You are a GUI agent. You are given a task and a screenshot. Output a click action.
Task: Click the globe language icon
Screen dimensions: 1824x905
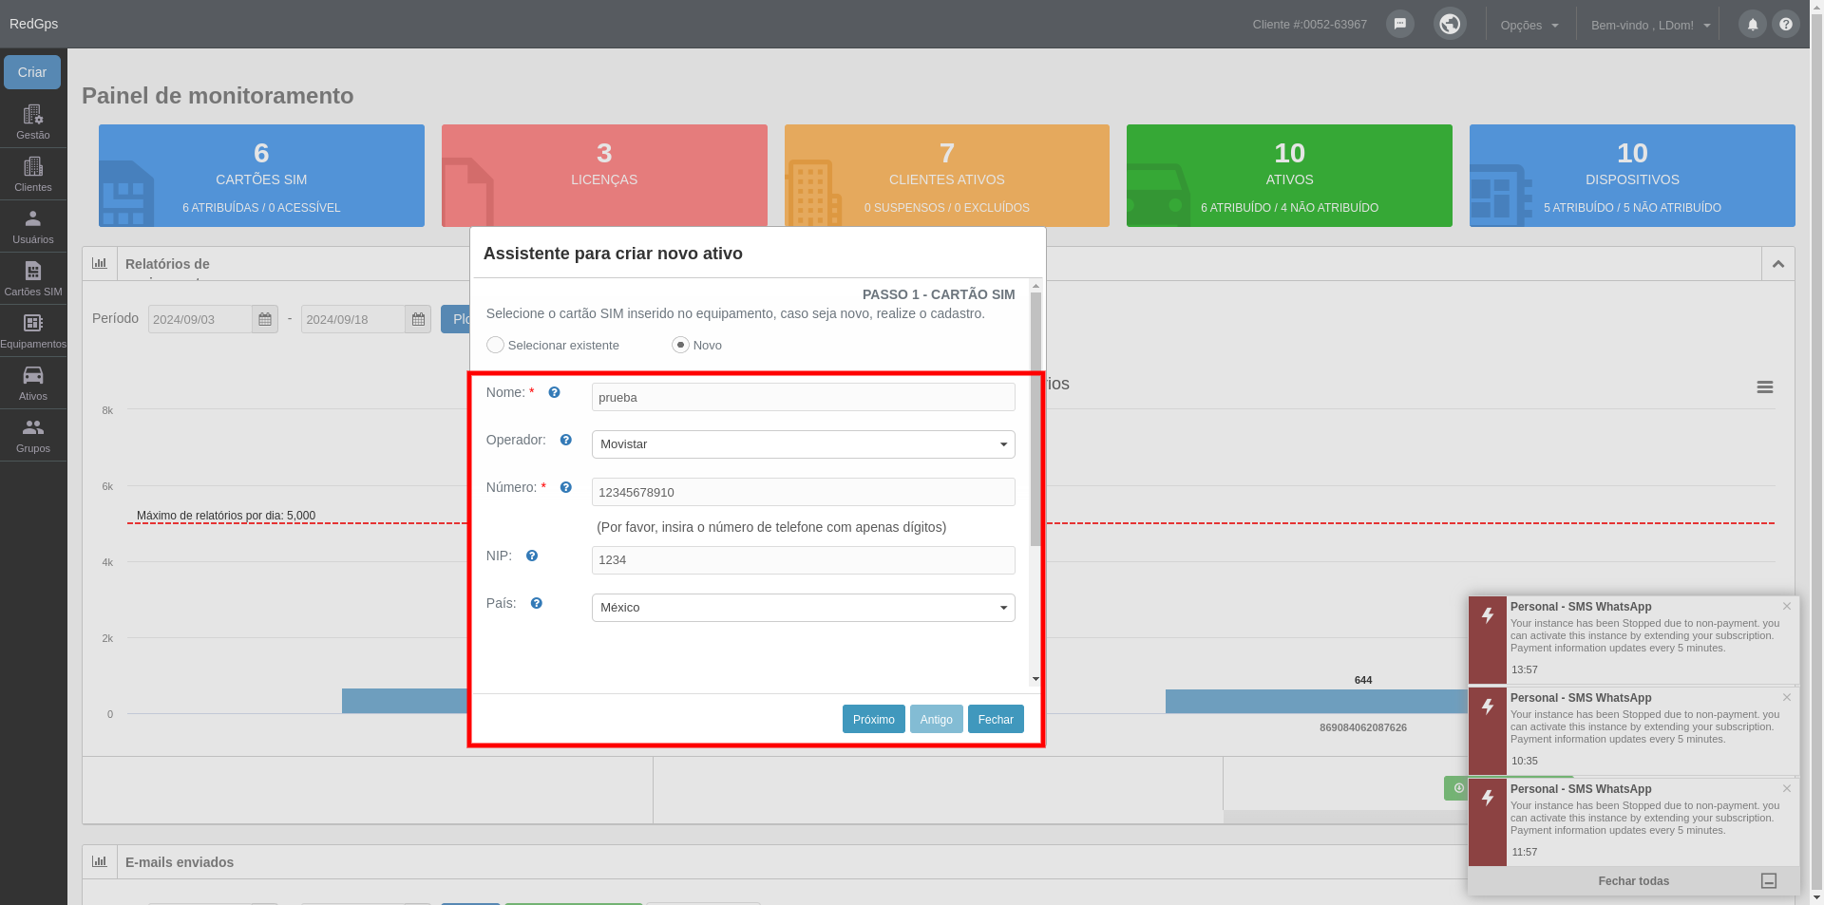1450,24
